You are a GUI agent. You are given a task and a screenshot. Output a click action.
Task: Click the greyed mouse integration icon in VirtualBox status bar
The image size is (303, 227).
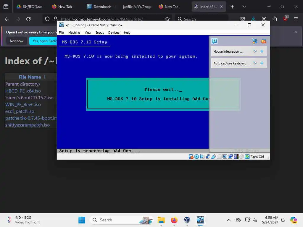241,157
